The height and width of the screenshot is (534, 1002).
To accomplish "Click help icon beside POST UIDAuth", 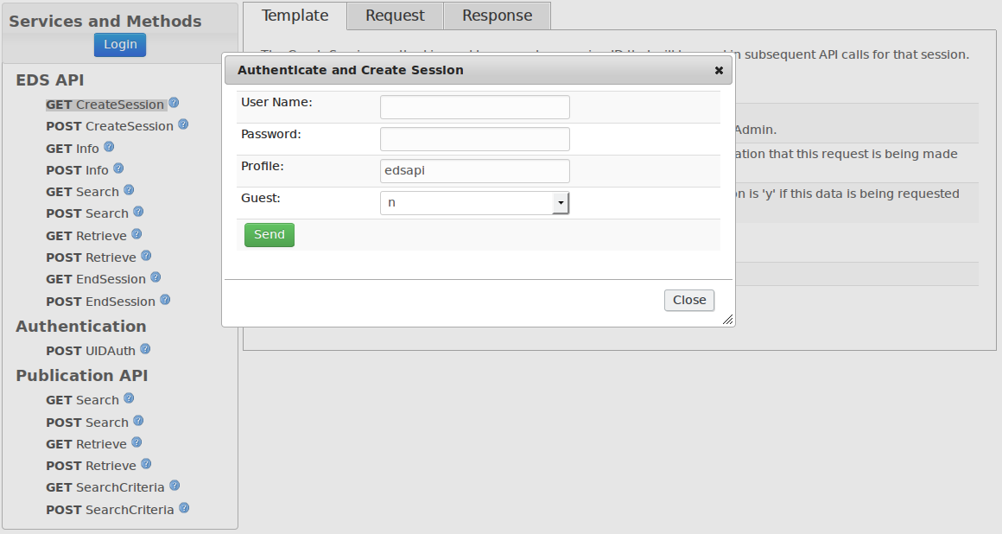I will (x=145, y=349).
